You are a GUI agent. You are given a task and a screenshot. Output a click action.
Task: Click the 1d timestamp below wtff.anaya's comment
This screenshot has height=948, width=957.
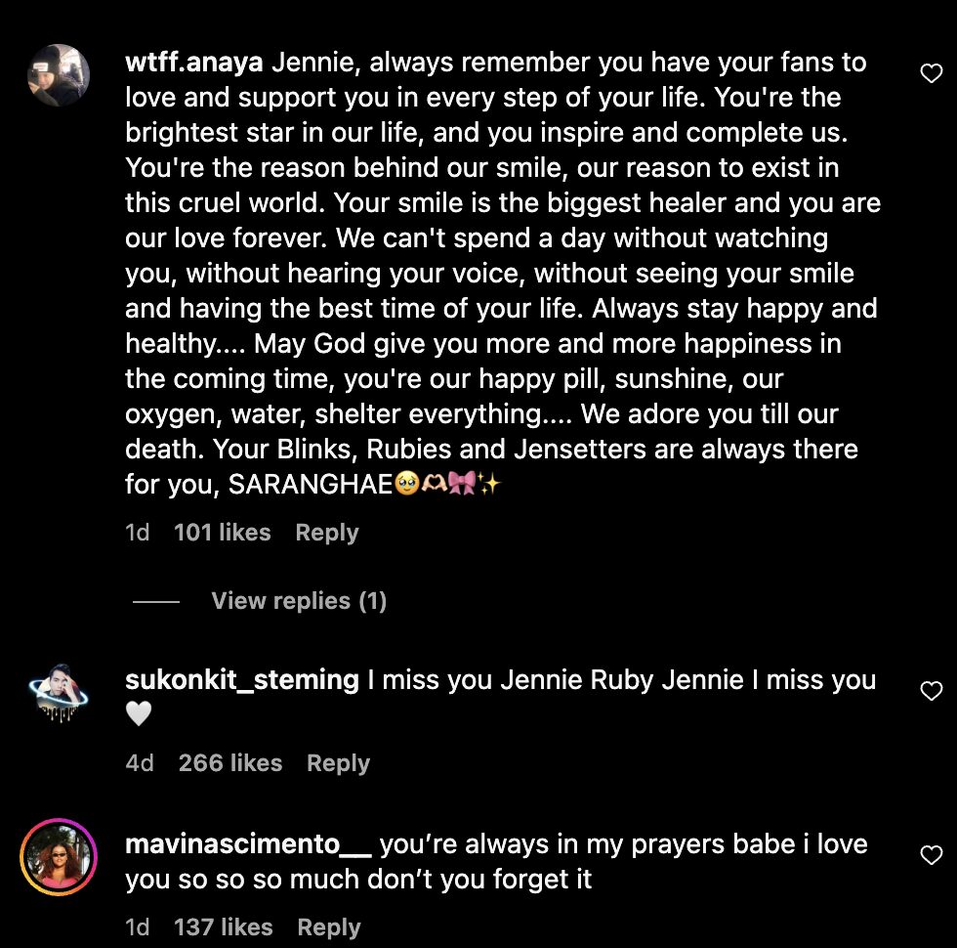(138, 533)
